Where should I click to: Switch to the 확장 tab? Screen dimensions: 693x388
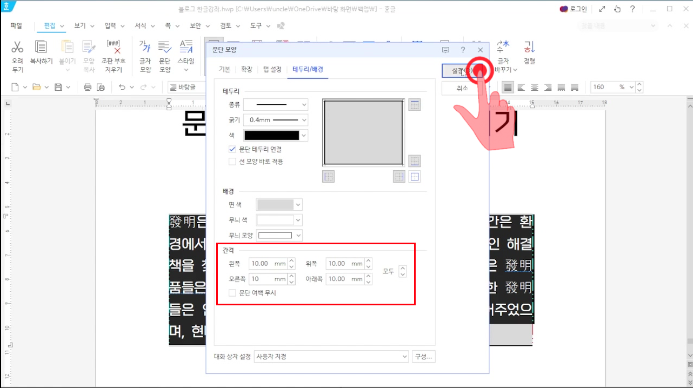[246, 69]
